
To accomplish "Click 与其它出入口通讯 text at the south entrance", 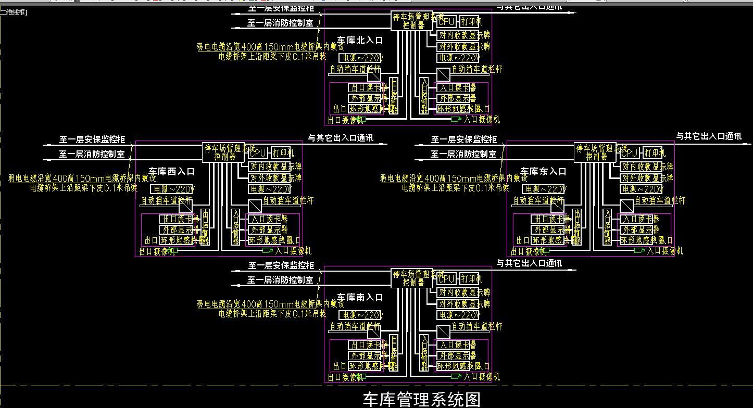I will pos(529,263).
